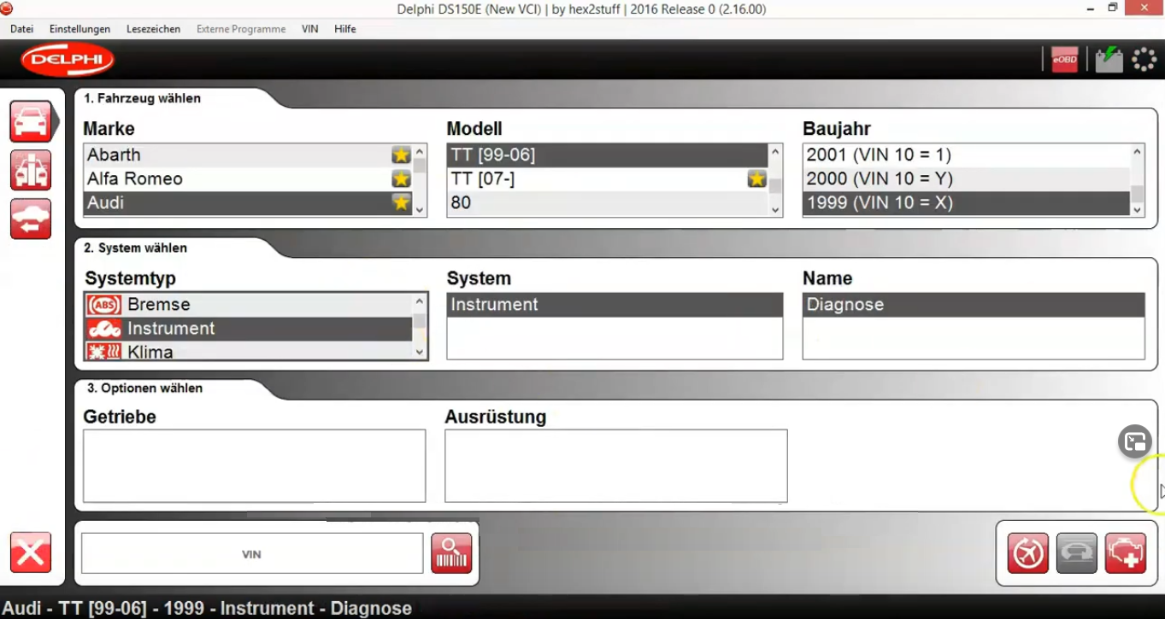Select the heavy duty truck sidebar icon
Viewport: 1165px width, 619px height.
pyautogui.click(x=31, y=170)
